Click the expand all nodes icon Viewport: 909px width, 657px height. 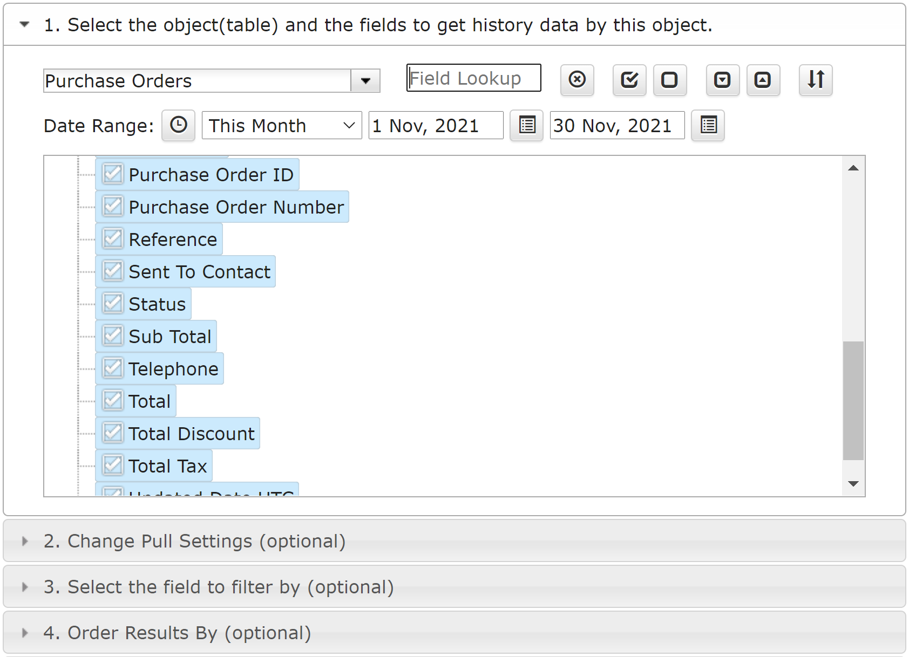tap(722, 80)
